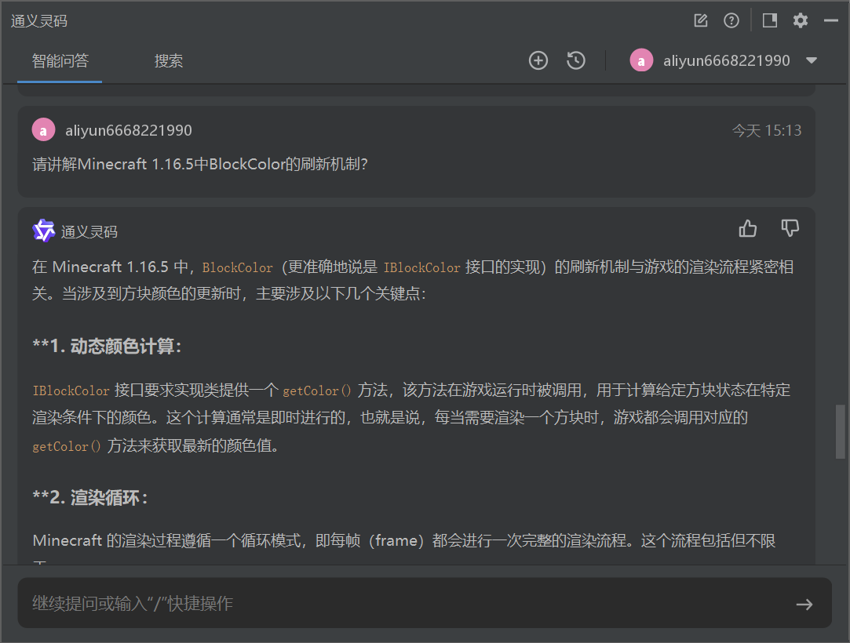850x643 pixels.
Task: Minimize the 通义灵码 panel with dash icon
Action: [x=831, y=20]
